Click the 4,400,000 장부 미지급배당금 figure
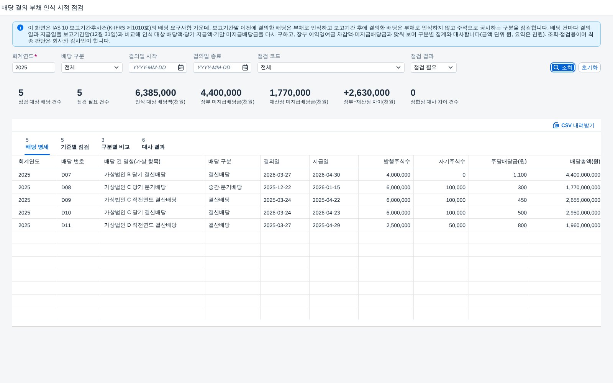 [221, 93]
